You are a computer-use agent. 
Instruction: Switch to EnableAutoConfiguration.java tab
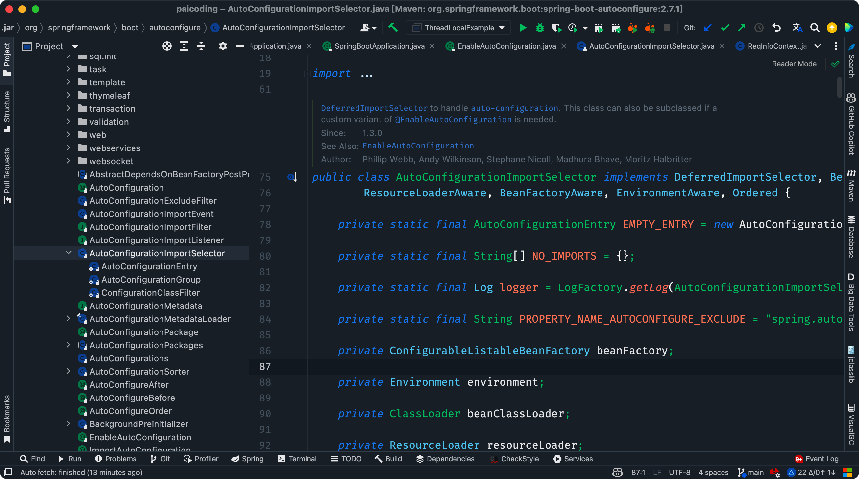point(506,46)
